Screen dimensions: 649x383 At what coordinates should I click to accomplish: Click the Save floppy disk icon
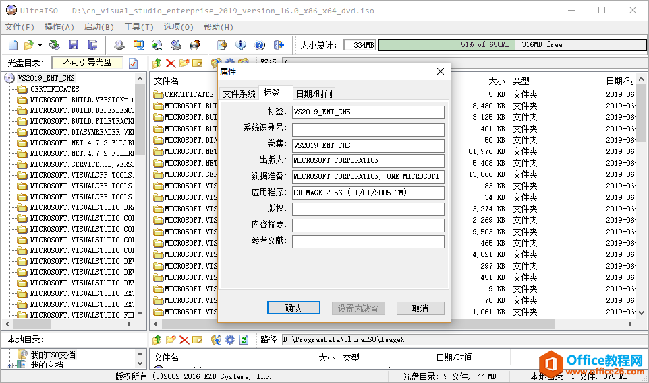click(74, 45)
